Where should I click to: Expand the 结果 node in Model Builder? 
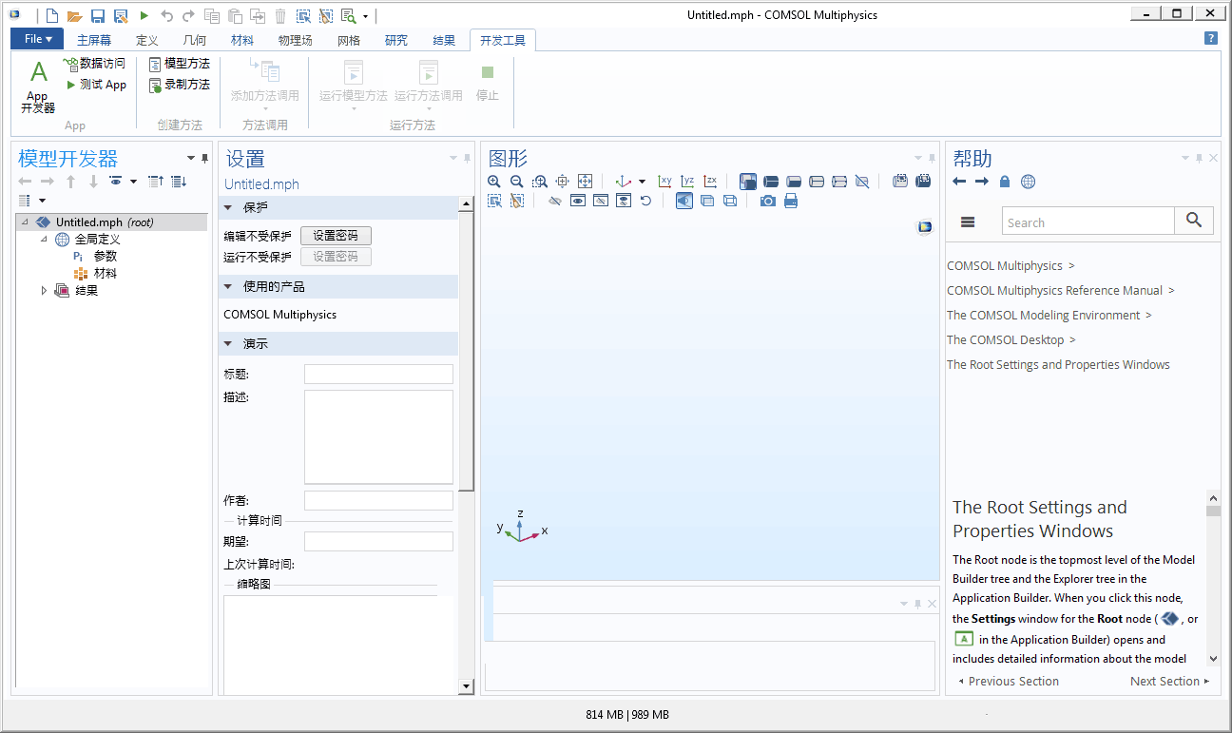tap(44, 290)
